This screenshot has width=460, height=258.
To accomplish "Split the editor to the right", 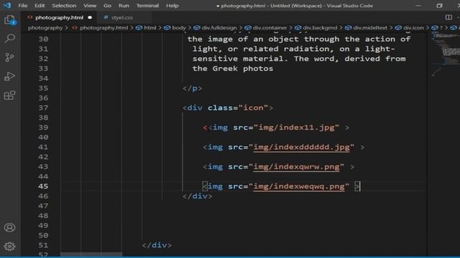I will pyautogui.click(x=448, y=17).
